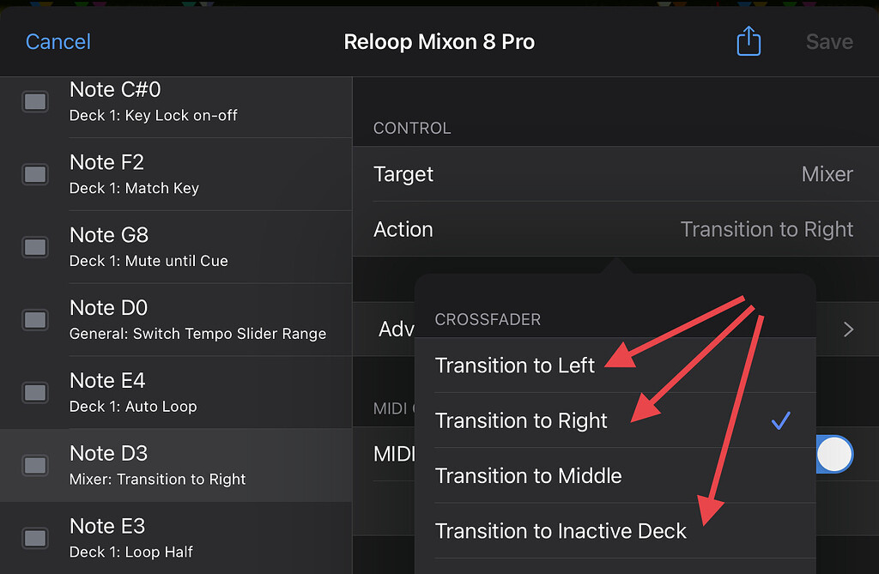
Task: Tap Save in the top bar
Action: [828, 40]
